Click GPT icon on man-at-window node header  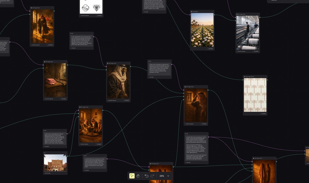coord(185,87)
